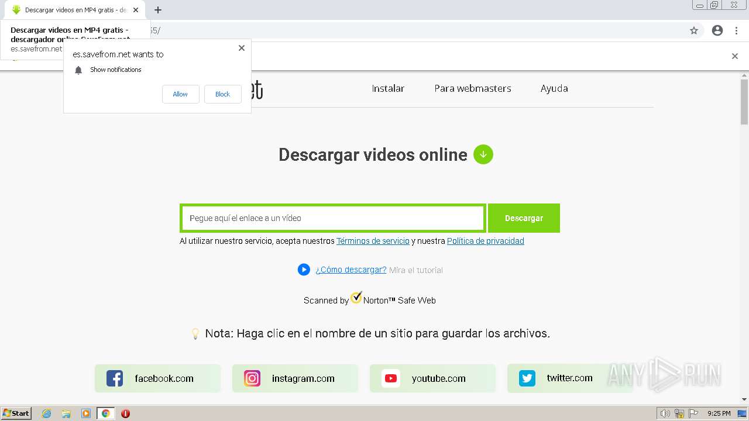This screenshot has width=749, height=421.
Task: Open the Chrome profile account icon
Action: (x=717, y=30)
